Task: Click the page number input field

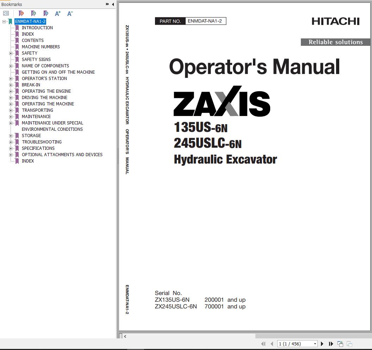Action: (295, 344)
